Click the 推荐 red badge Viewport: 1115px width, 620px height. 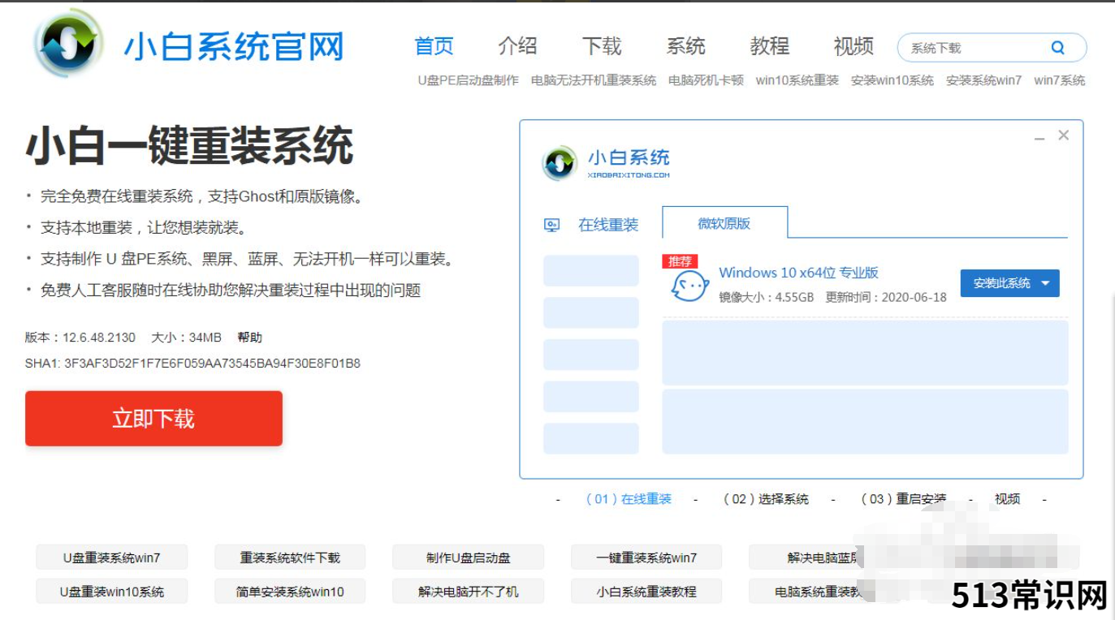pos(681,261)
